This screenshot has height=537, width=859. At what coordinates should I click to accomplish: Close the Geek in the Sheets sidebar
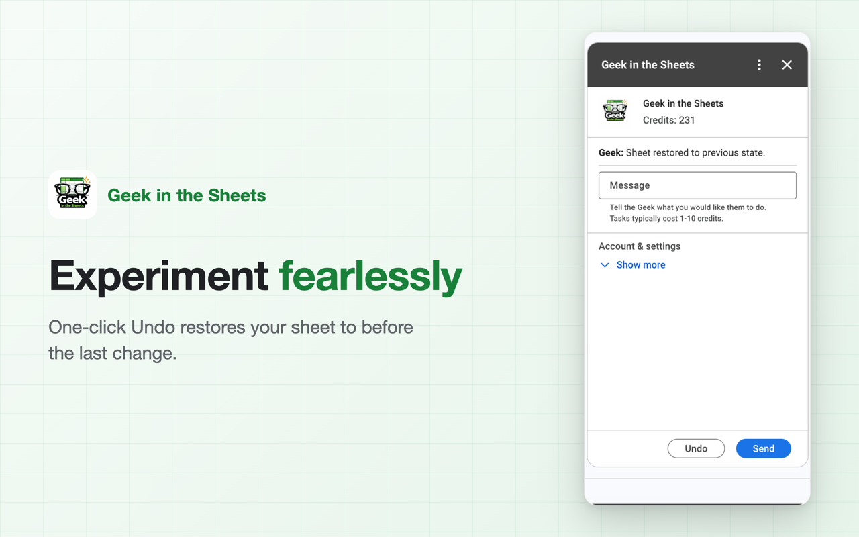(787, 65)
